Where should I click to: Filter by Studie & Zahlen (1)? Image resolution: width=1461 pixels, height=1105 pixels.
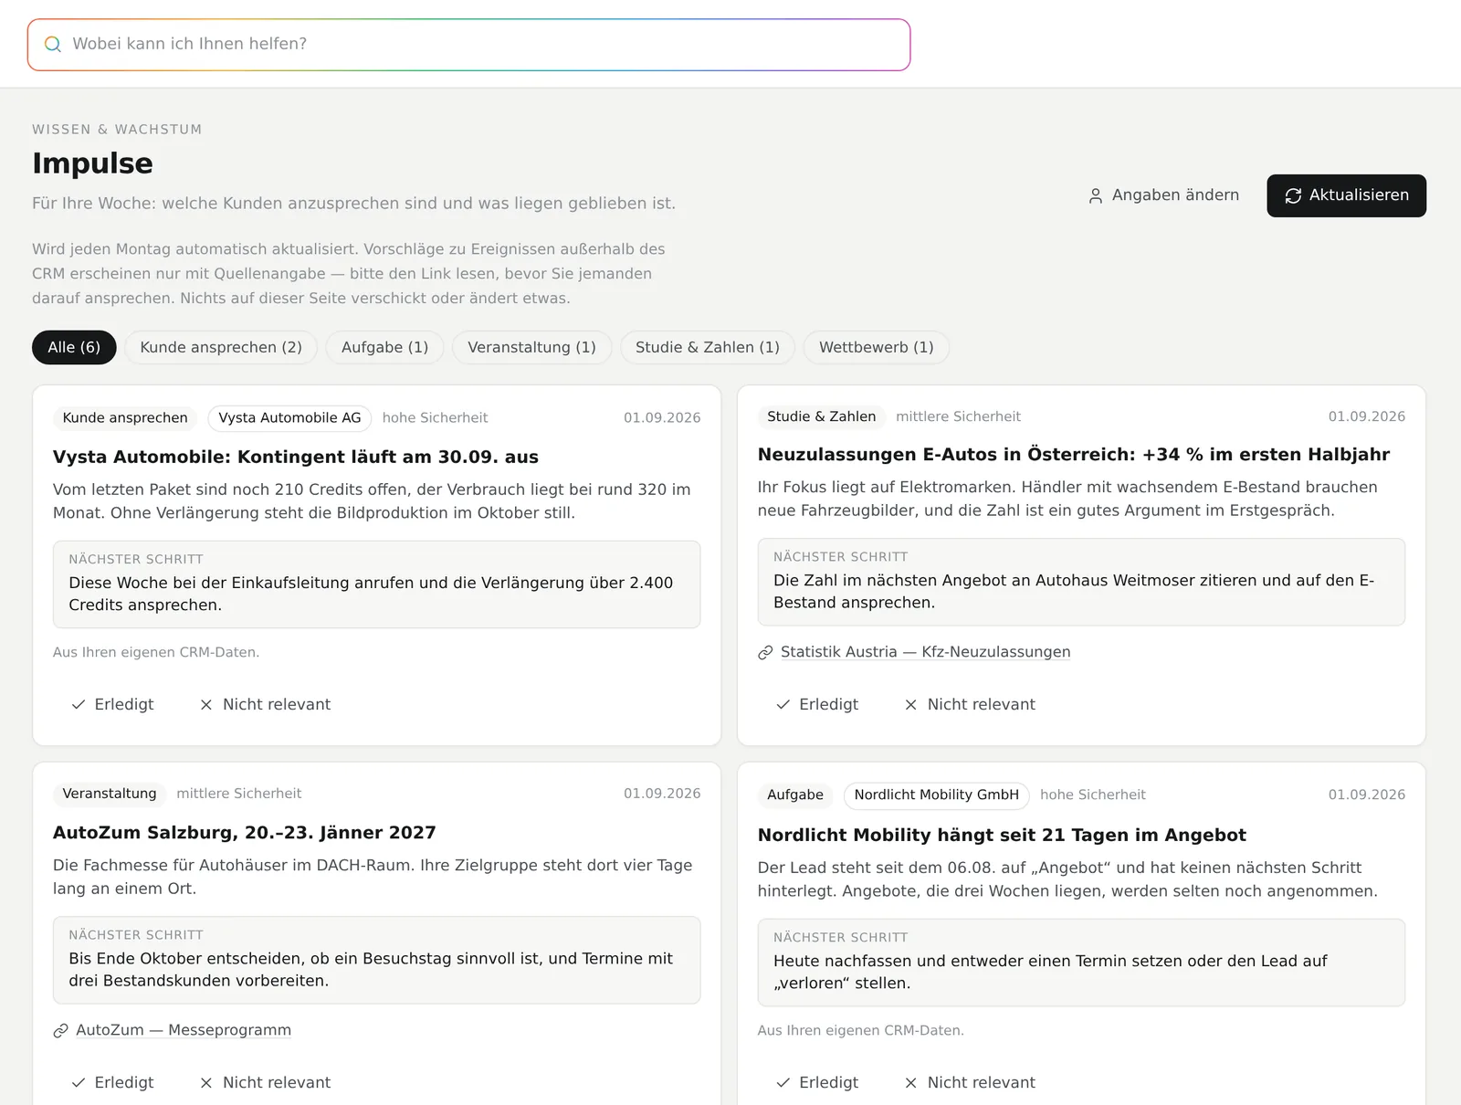pos(708,347)
